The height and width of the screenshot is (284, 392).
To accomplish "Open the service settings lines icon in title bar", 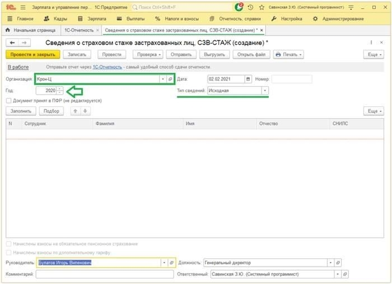I will (351, 7).
